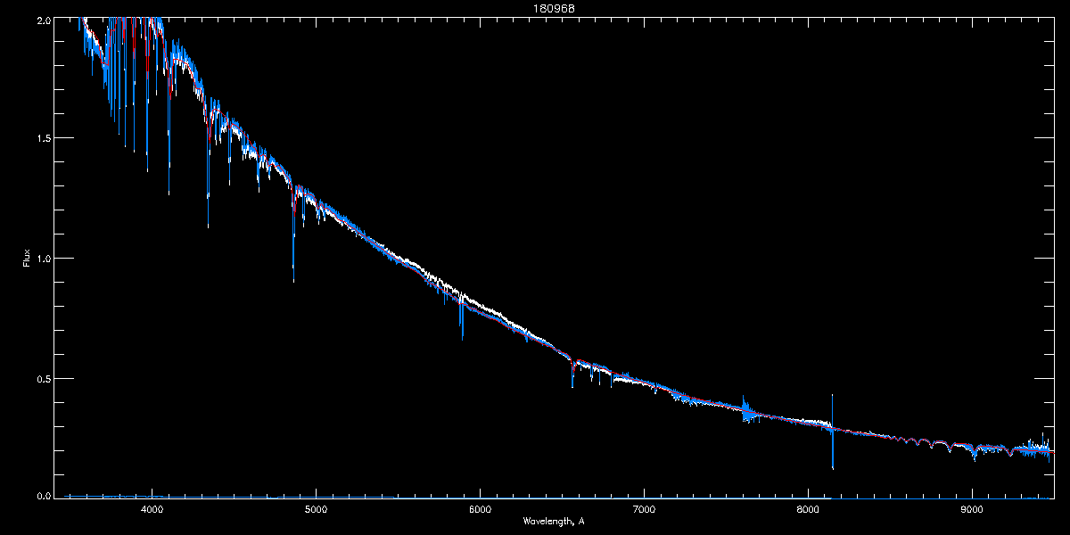The image size is (1070, 535).
Task: Click the y-axis tick label 1.0
Action: [x=42, y=259]
